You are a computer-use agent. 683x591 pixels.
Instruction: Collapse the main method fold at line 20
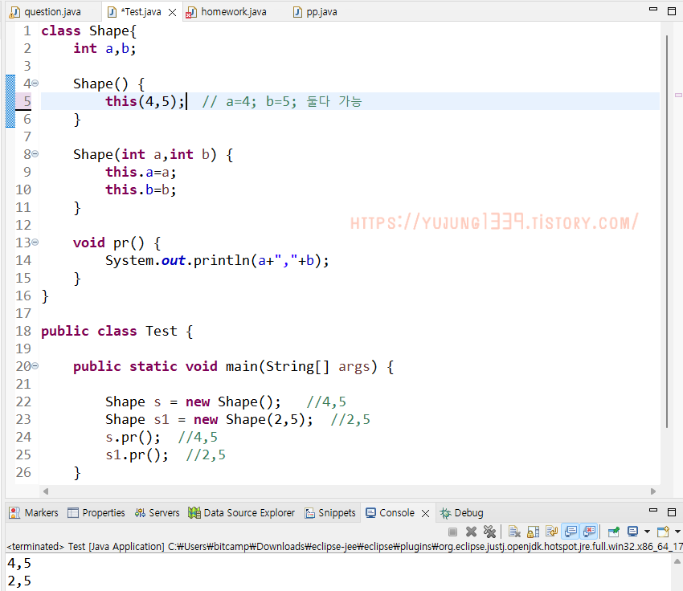[35, 366]
